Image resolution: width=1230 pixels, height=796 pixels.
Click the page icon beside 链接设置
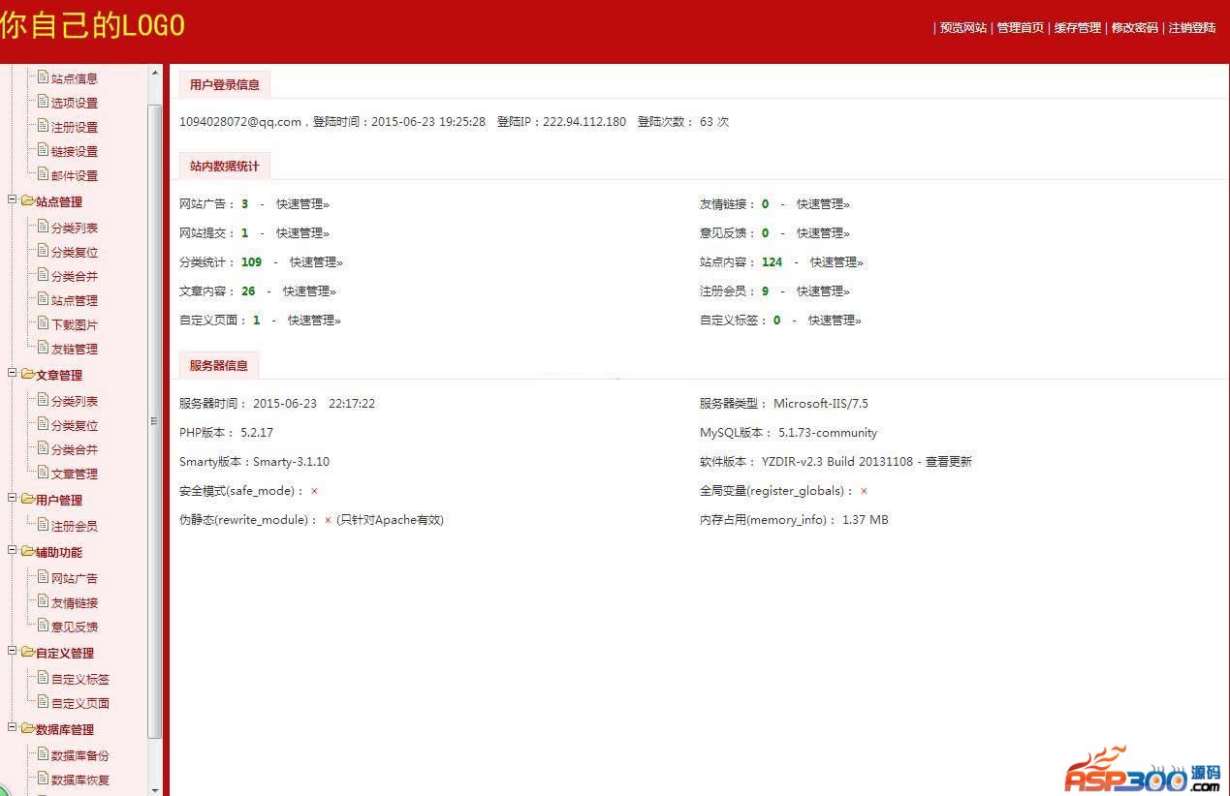coord(43,150)
